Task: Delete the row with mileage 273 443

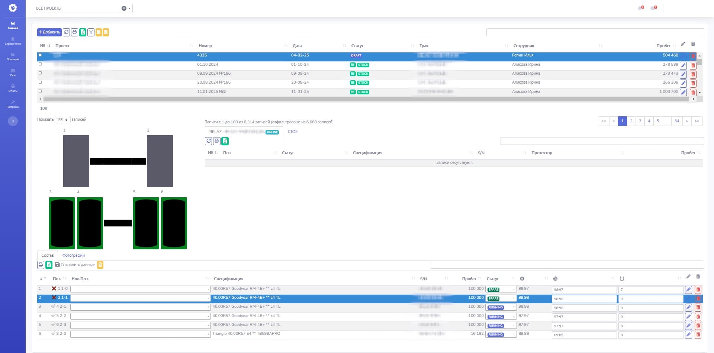Action: pyautogui.click(x=693, y=74)
